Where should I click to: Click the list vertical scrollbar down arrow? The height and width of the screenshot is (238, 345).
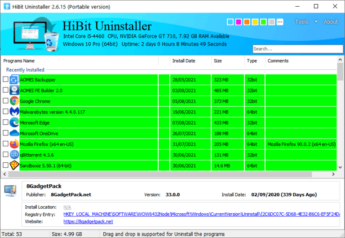[340, 167]
